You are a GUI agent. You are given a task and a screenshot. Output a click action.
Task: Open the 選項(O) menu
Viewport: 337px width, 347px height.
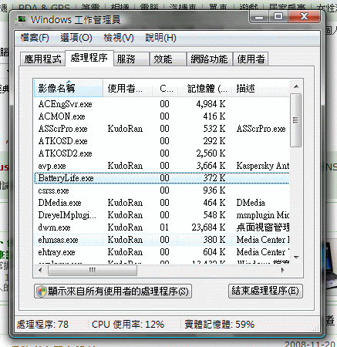pyautogui.click(x=76, y=38)
